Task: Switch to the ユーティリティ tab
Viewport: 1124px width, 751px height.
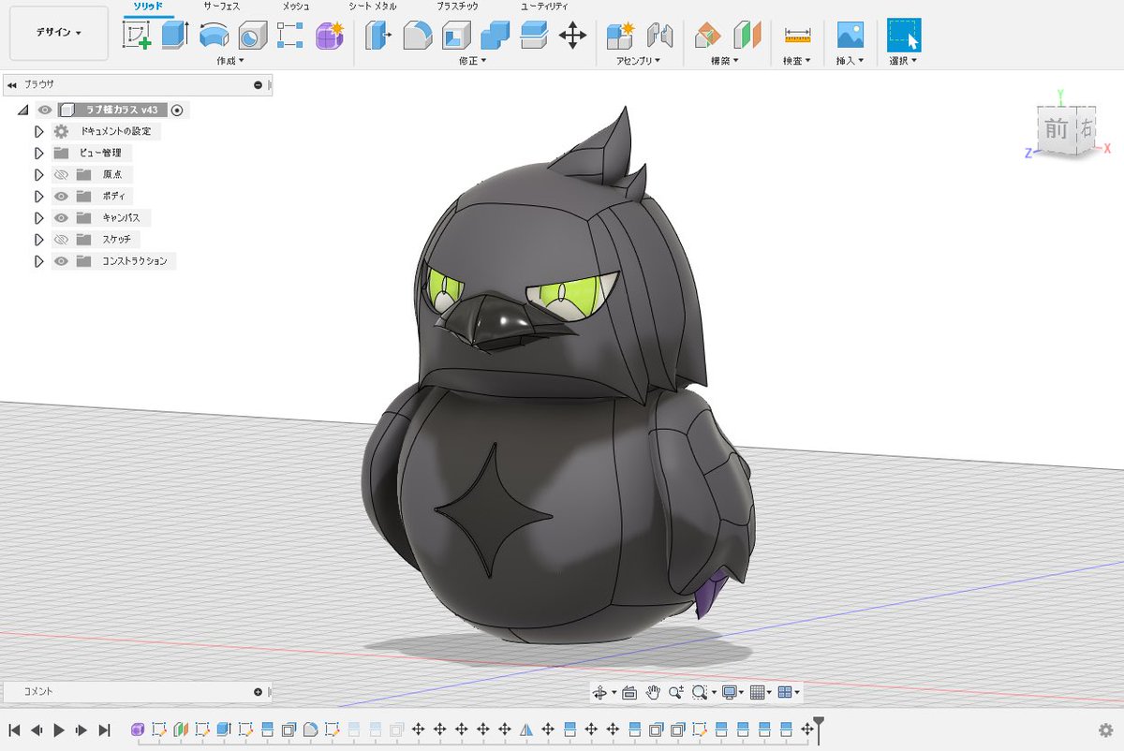Action: (545, 7)
